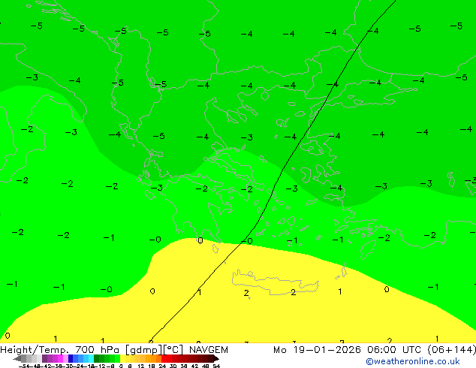This screenshot has height=368, width=476.
Task: Click the legend label '24' below the scale
Action: 162,366
